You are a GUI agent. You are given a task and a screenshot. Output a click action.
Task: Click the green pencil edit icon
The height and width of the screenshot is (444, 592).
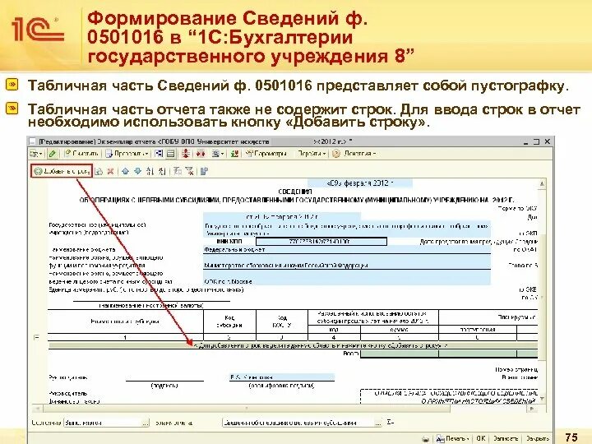click(x=53, y=154)
